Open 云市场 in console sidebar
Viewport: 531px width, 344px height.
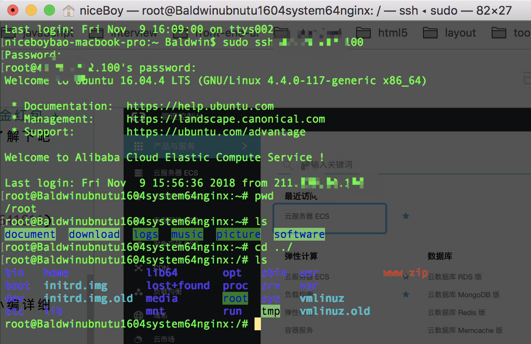pos(164,339)
